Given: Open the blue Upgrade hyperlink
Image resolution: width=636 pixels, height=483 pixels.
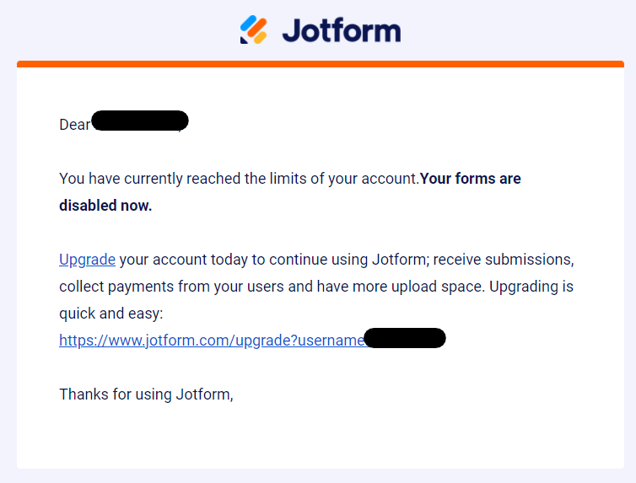Looking at the screenshot, I should click(87, 260).
